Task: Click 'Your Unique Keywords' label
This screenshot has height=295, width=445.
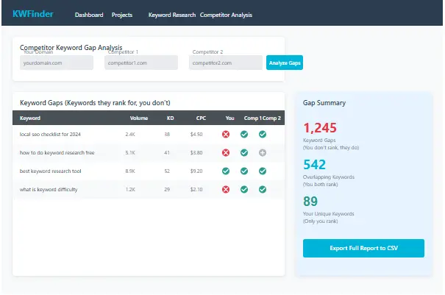Action: tap(329, 214)
